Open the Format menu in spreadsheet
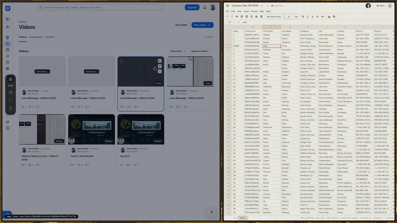The height and width of the screenshot is (223, 397). pyautogui.click(x=254, y=11)
